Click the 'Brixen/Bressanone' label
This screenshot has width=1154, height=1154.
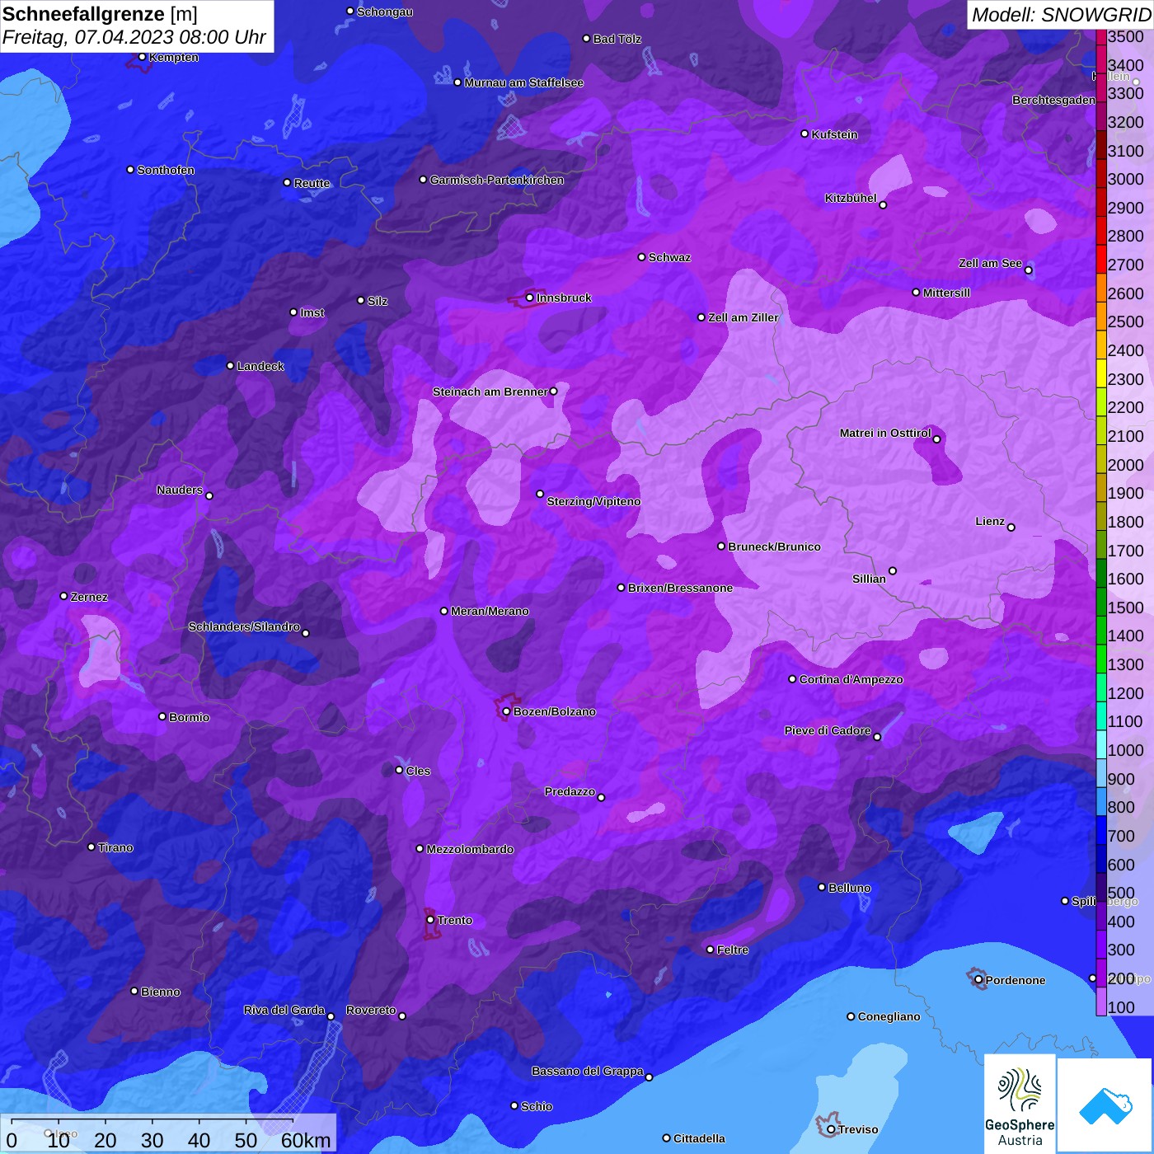[x=680, y=588]
